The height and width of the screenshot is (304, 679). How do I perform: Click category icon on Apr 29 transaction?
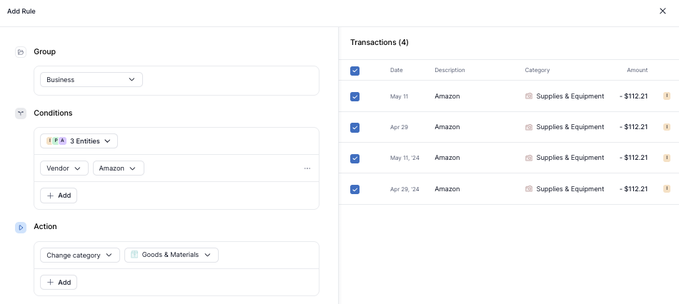[x=529, y=127]
